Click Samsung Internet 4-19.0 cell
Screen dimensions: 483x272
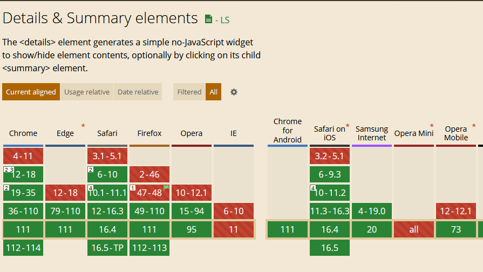point(372,212)
